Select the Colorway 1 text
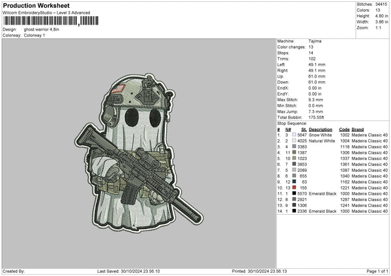The width and height of the screenshot is (391, 276). [35, 34]
